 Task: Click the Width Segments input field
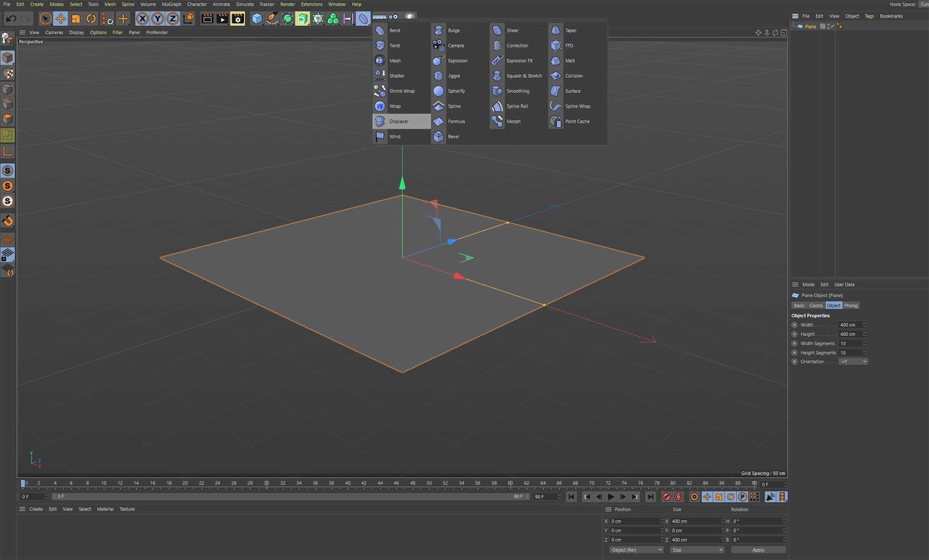point(851,344)
